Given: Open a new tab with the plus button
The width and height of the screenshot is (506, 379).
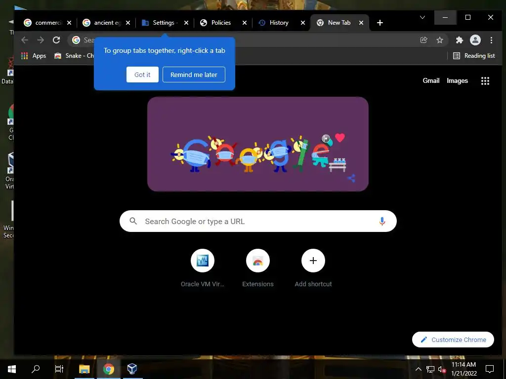Looking at the screenshot, I should (x=380, y=23).
